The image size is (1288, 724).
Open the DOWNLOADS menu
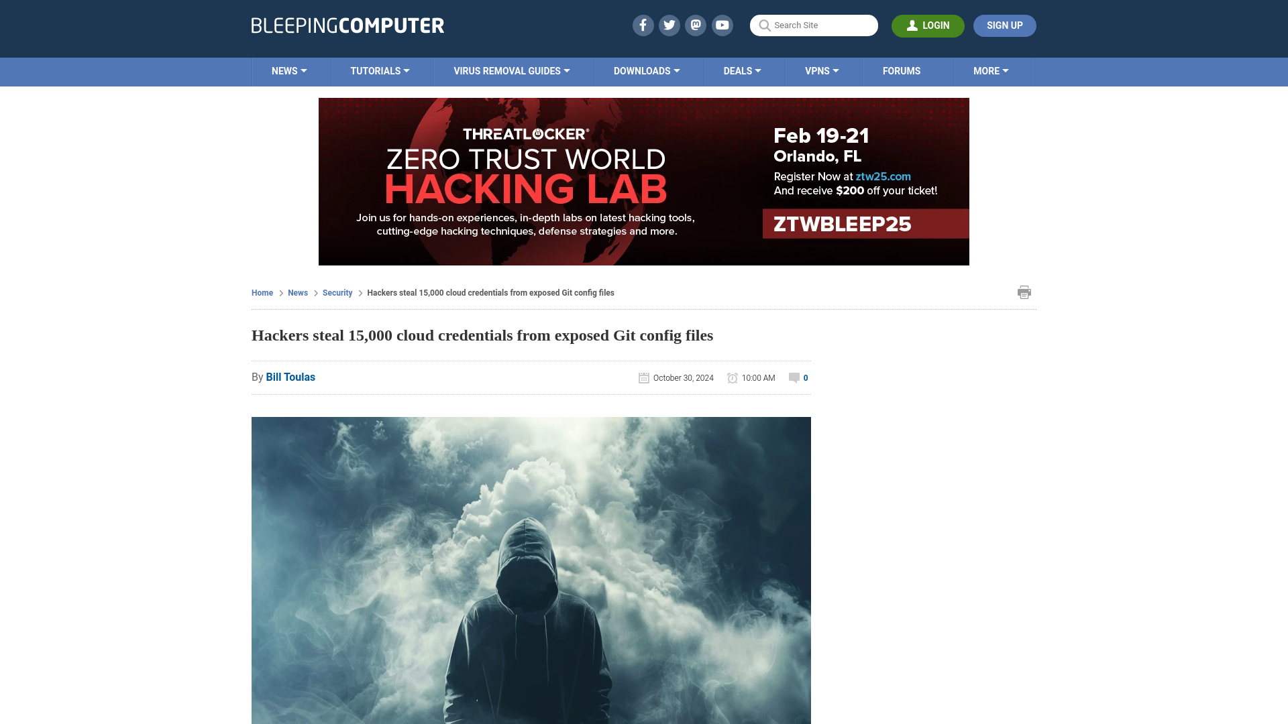click(647, 70)
